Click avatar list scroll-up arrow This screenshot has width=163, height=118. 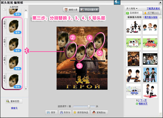coord(26,10)
